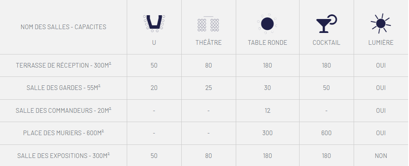Click the LUMIÈRE column header text
This screenshot has width=409, height=166.
[x=381, y=43]
